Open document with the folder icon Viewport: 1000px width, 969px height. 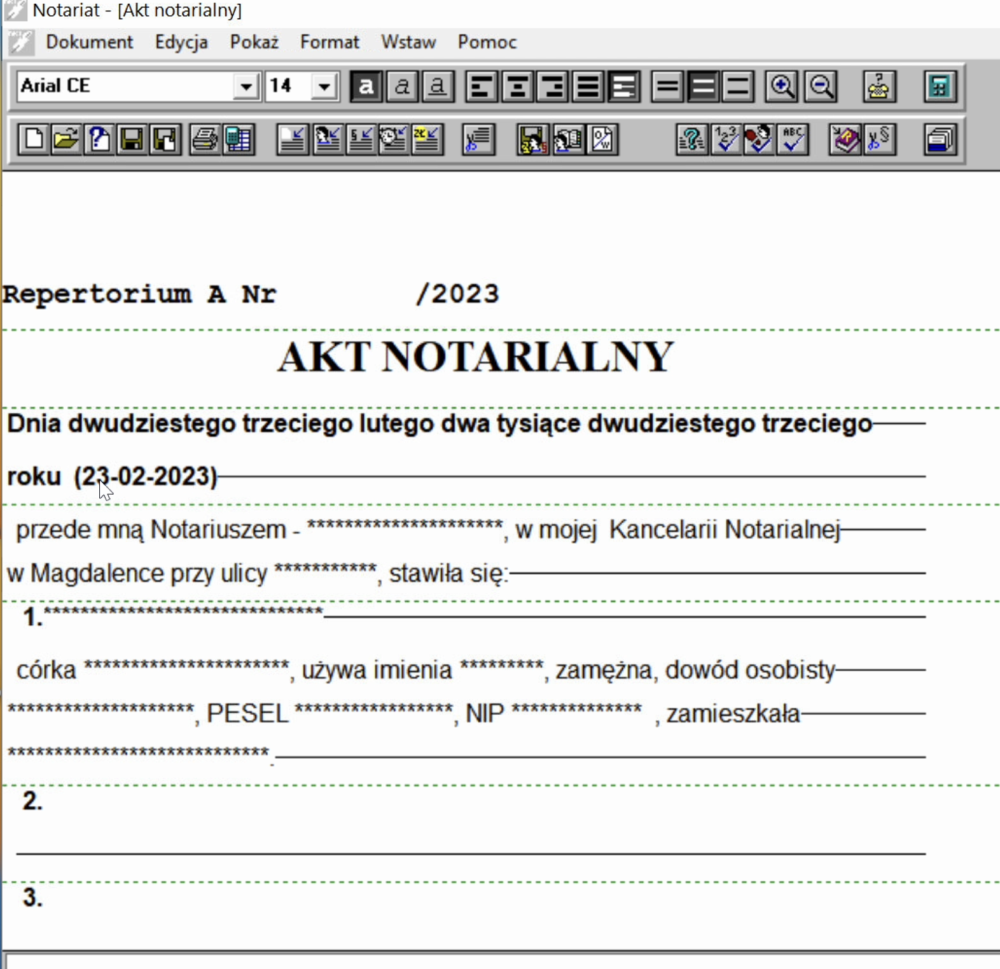pyautogui.click(x=66, y=139)
